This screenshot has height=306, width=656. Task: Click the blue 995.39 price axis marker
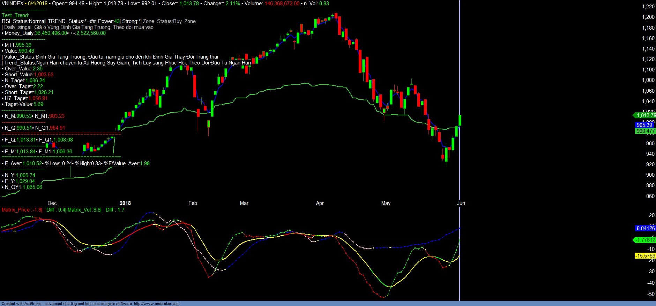pos(644,125)
